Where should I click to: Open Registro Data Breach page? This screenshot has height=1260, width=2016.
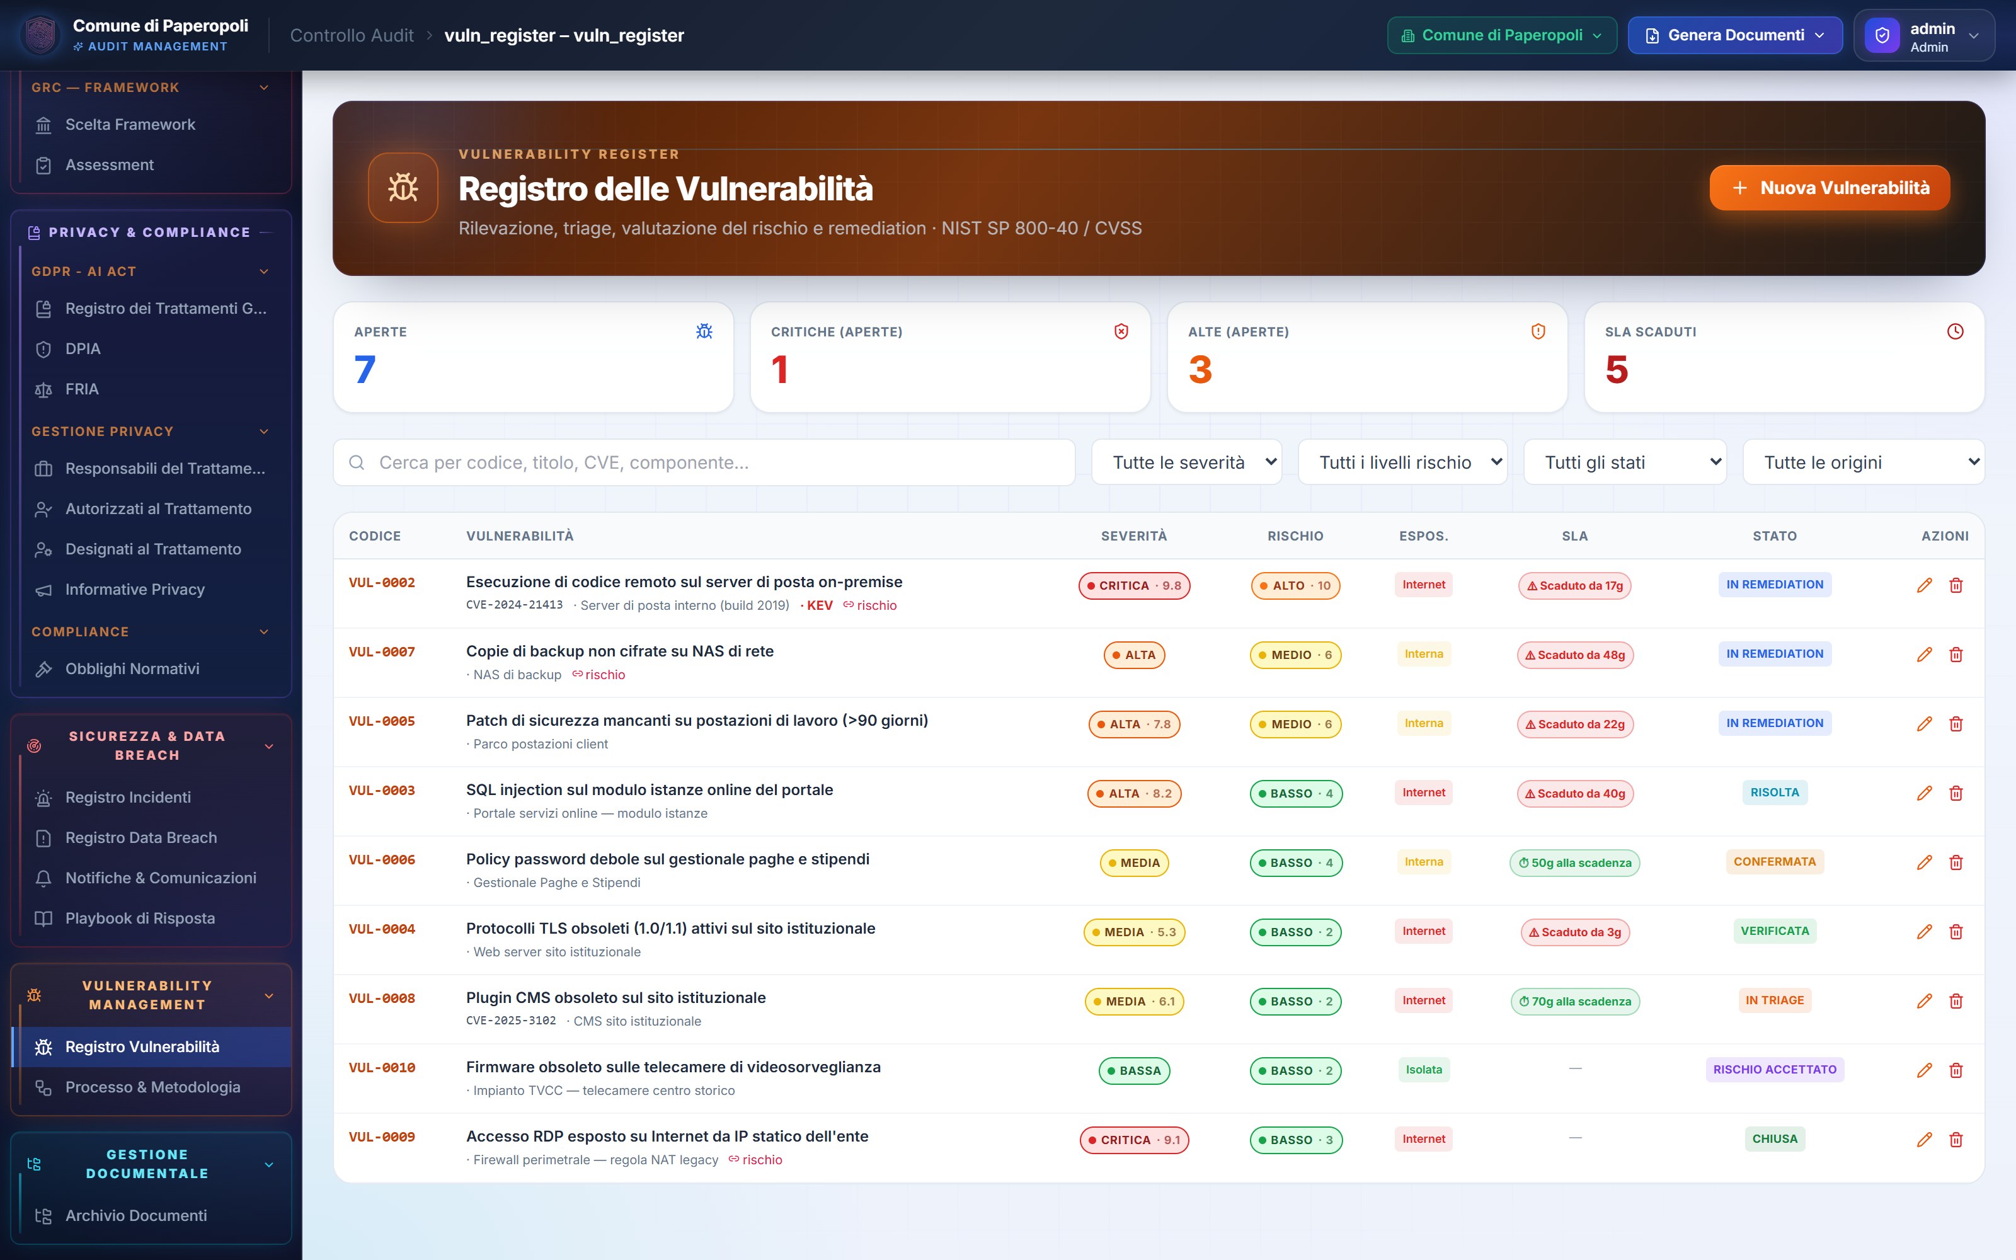point(152,839)
